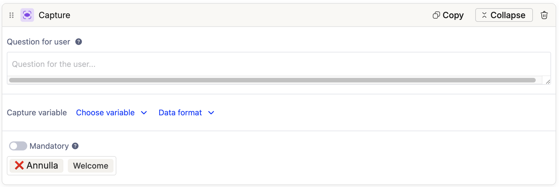The width and height of the screenshot is (559, 187).
Task: Click the Capture block title
Action: tap(54, 15)
